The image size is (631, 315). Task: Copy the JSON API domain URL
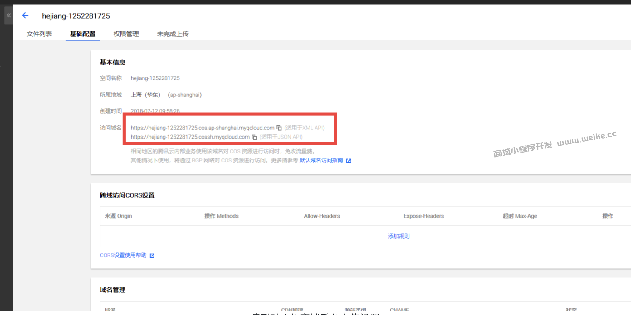coord(254,137)
